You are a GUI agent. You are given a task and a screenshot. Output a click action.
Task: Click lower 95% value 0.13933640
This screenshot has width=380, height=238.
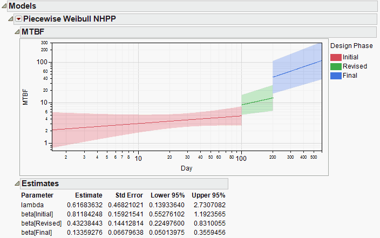167,205
